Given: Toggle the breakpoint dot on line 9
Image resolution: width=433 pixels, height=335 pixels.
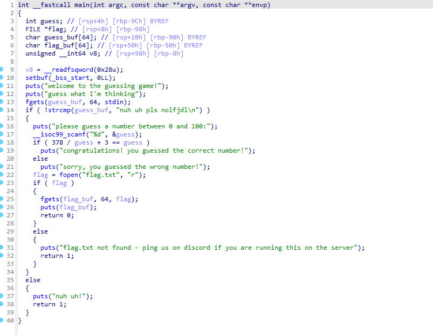Looking at the screenshot, I should coord(2,70).
